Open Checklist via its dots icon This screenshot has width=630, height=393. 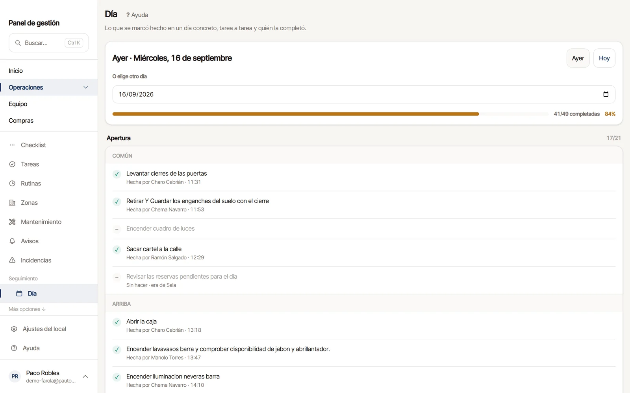pyautogui.click(x=12, y=145)
